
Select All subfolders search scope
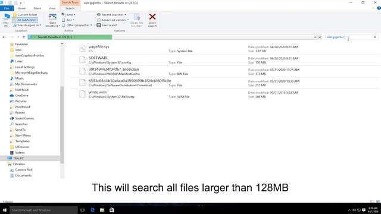(x=25, y=20)
